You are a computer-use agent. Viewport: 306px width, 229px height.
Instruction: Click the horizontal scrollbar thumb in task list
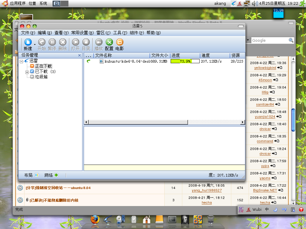pos(138,122)
